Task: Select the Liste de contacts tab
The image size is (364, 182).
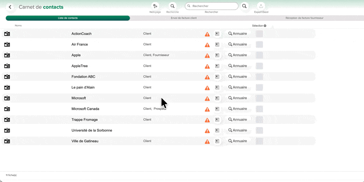Action: (68, 18)
